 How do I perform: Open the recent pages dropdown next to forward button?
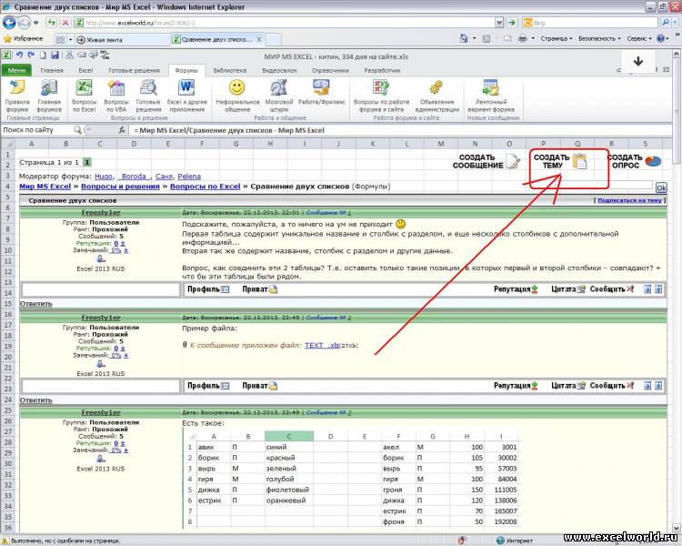pyautogui.click(x=36, y=22)
